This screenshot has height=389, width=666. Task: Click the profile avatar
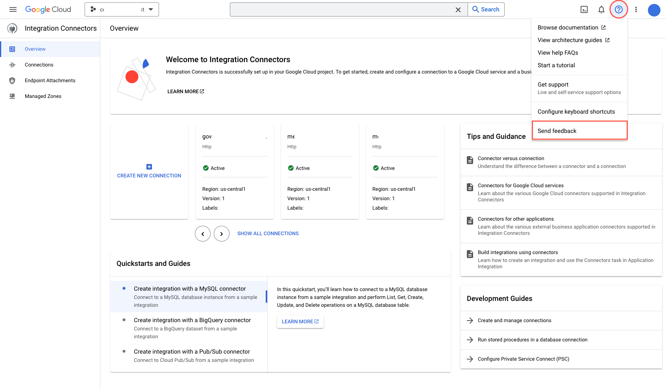click(654, 10)
